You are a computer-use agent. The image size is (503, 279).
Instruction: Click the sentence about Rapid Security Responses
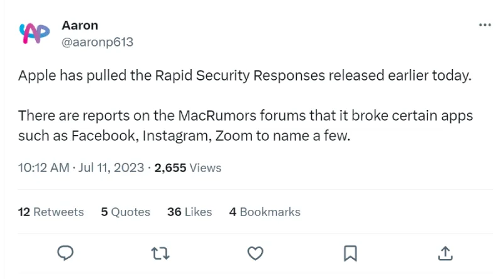click(x=245, y=77)
